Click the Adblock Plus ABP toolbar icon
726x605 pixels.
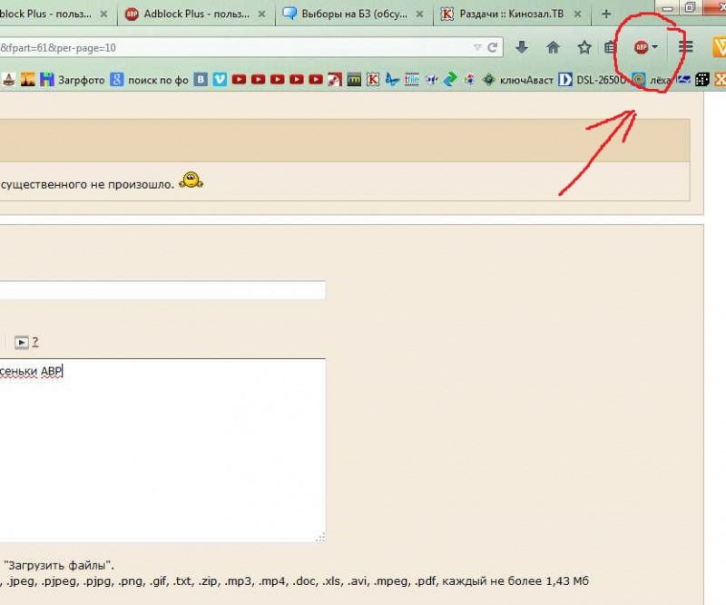click(641, 47)
